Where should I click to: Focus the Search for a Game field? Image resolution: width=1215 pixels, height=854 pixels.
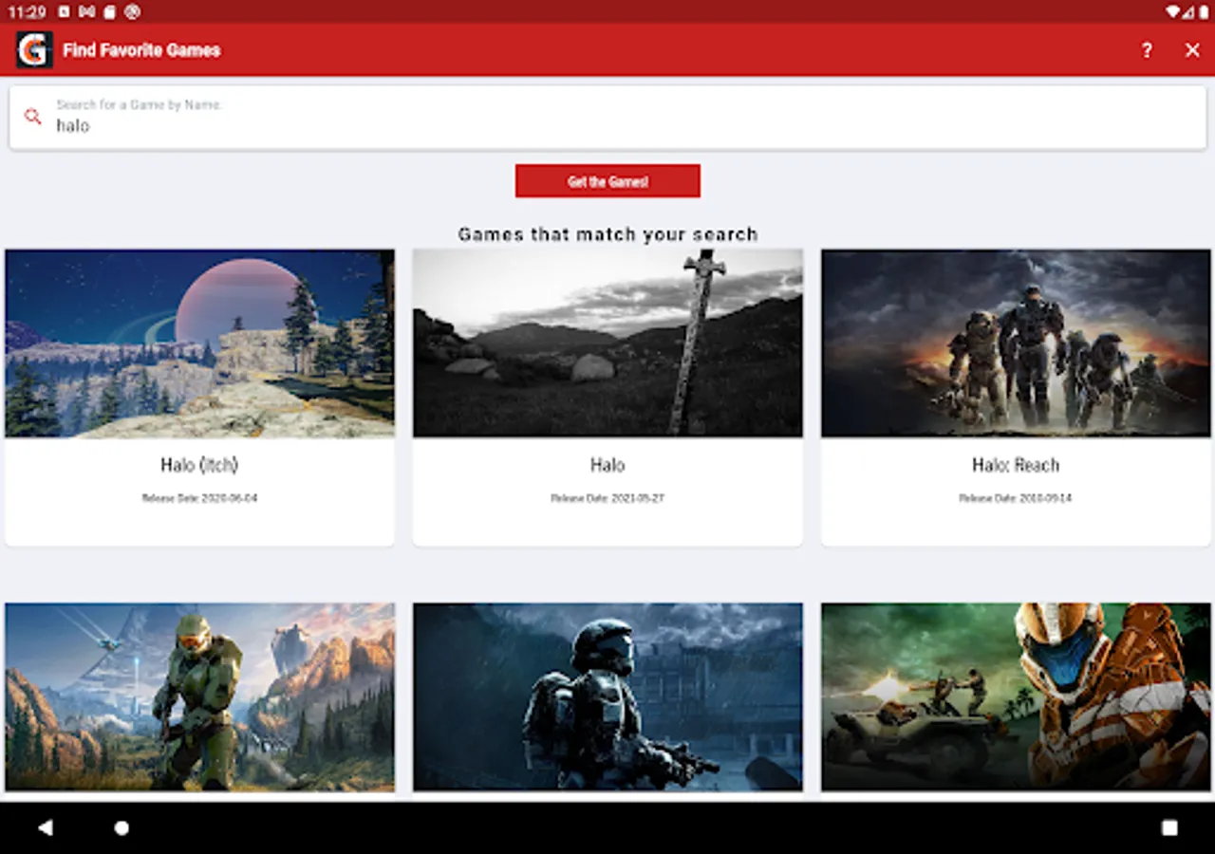[607, 117]
